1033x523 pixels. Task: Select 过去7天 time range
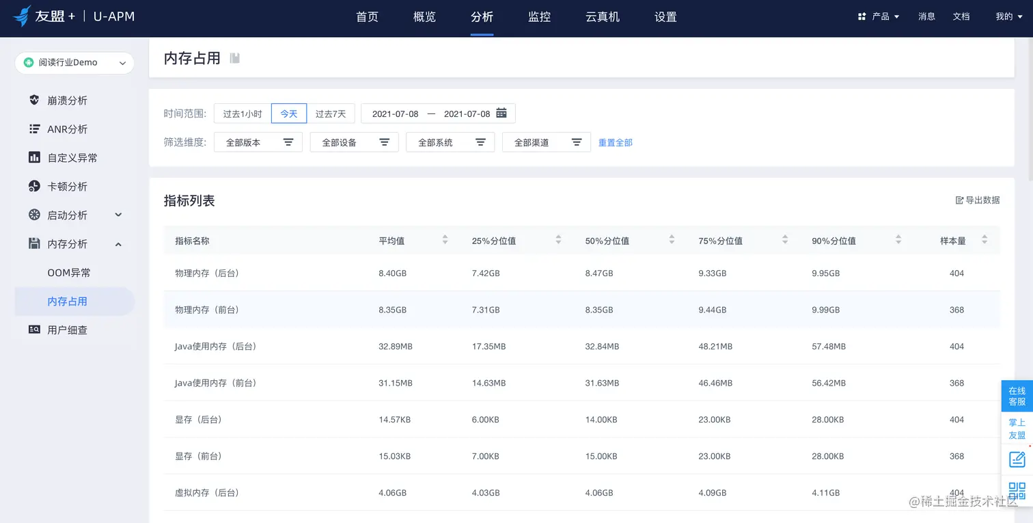coord(331,113)
